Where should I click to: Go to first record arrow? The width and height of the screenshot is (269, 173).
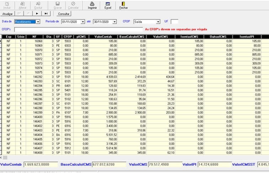pyautogui.click(x=19, y=14)
